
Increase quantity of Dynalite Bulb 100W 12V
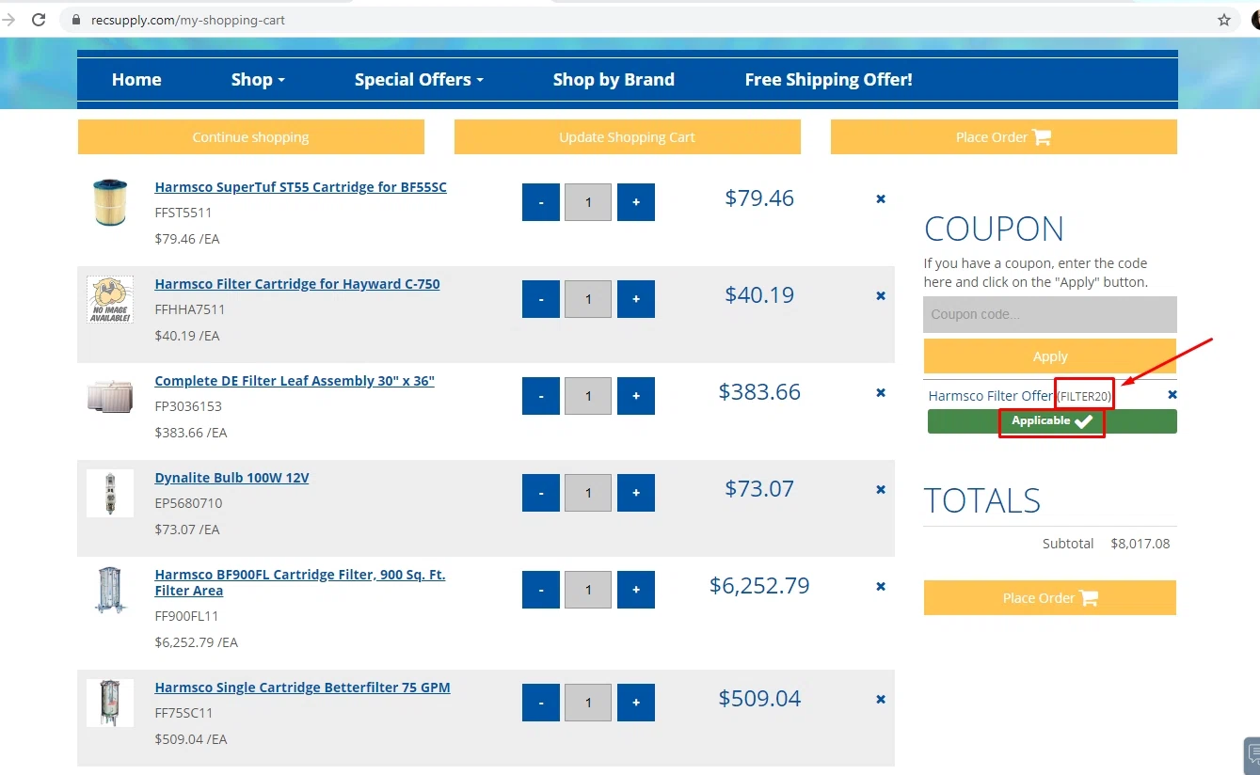(636, 493)
